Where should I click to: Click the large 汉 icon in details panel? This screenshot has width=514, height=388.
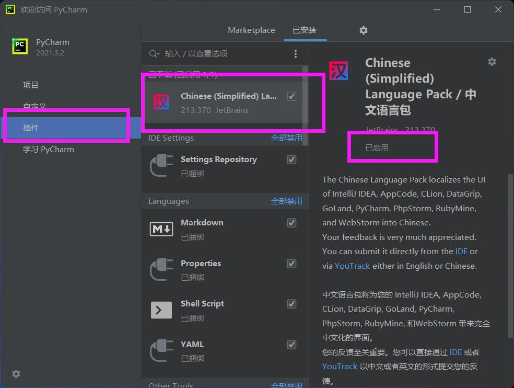click(x=338, y=71)
